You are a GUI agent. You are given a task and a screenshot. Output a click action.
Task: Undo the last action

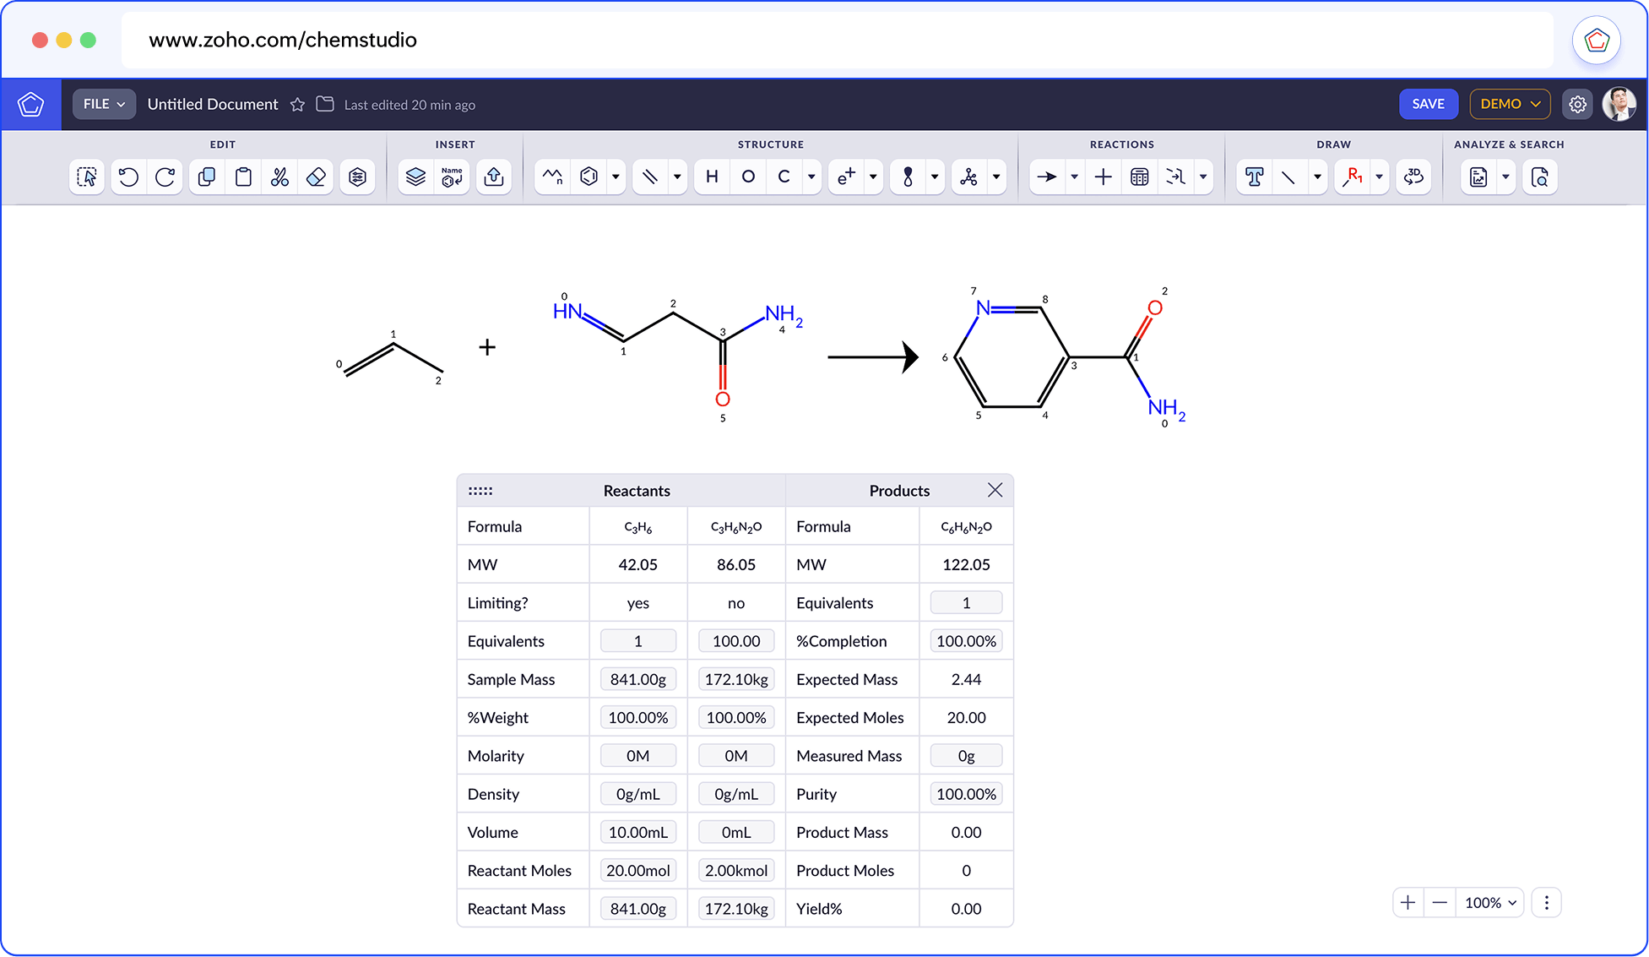point(127,177)
